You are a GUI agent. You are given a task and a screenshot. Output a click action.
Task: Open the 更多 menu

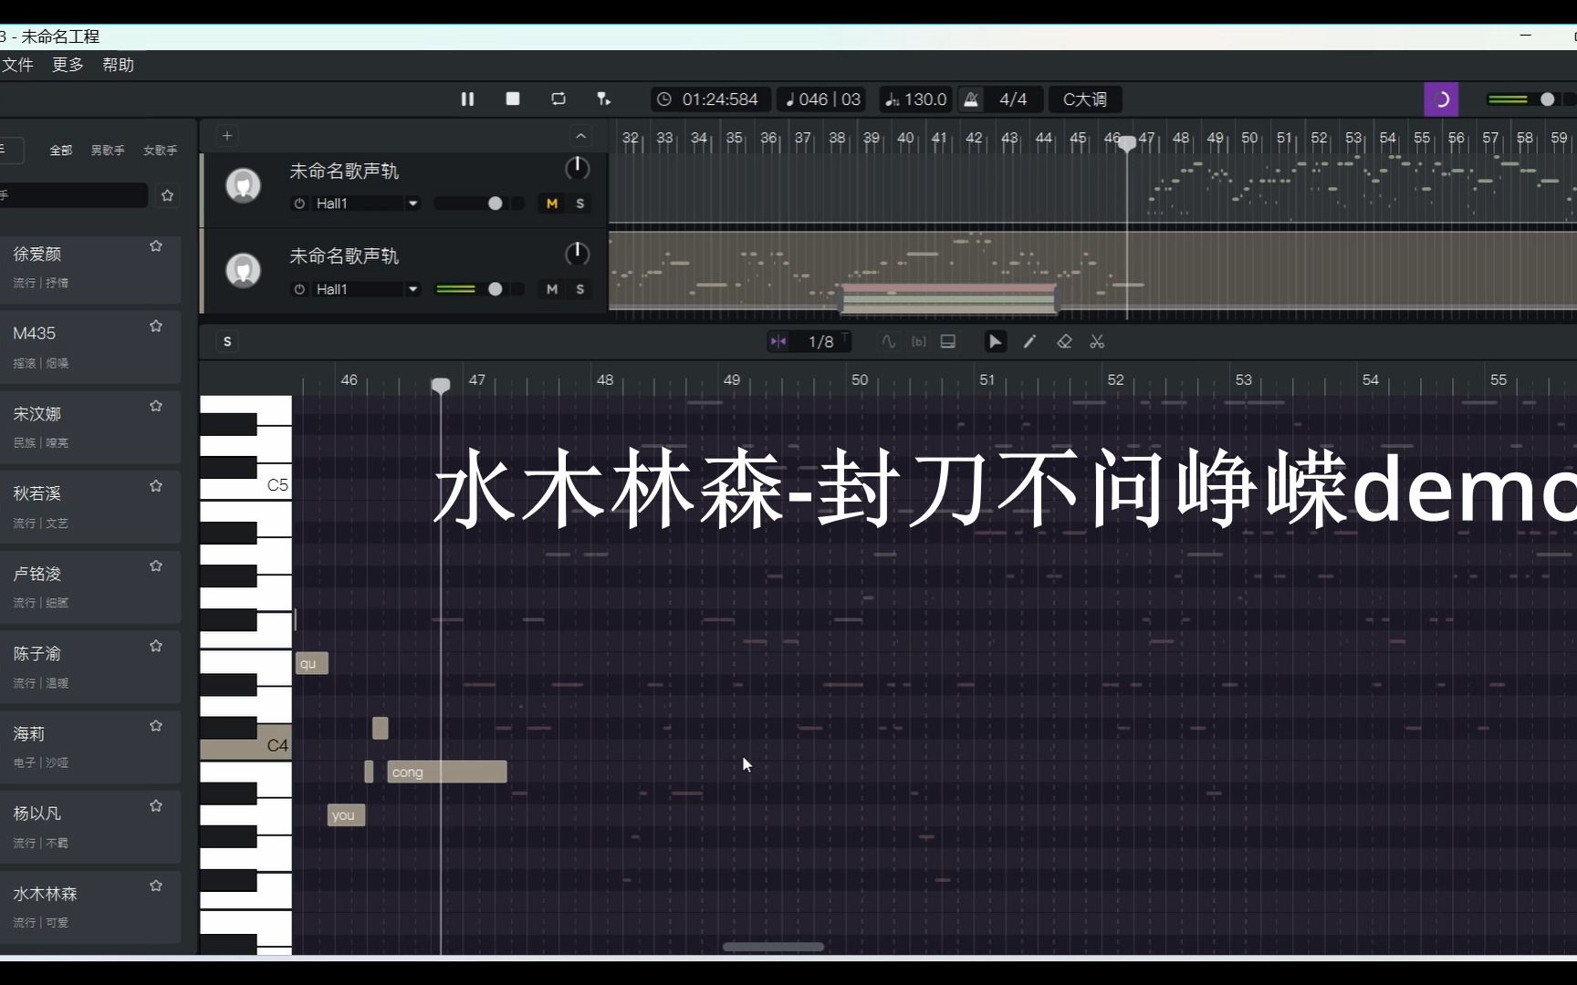coord(68,65)
